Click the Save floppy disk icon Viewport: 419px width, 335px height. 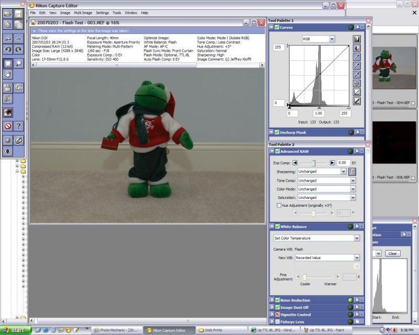point(18,14)
